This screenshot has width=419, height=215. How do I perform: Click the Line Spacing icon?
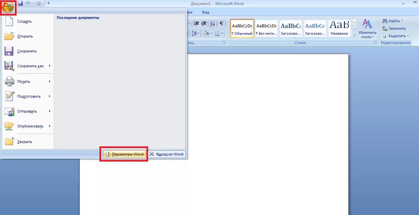click(195, 33)
